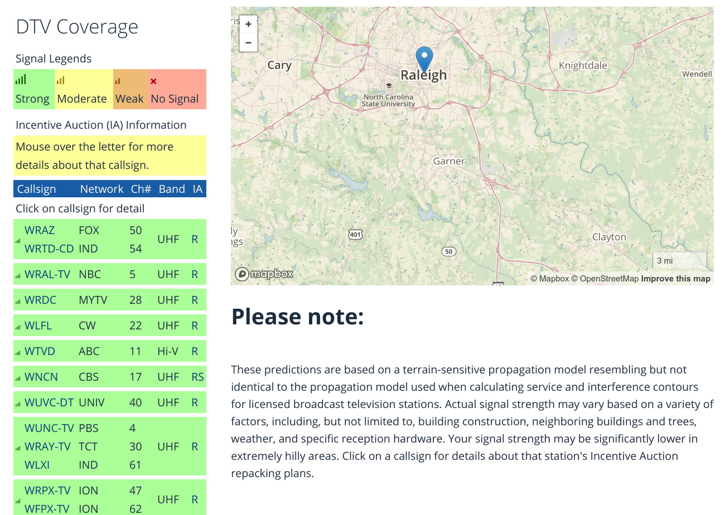
Task: Open the OpenStreetMap attribution link
Action: [x=609, y=279]
